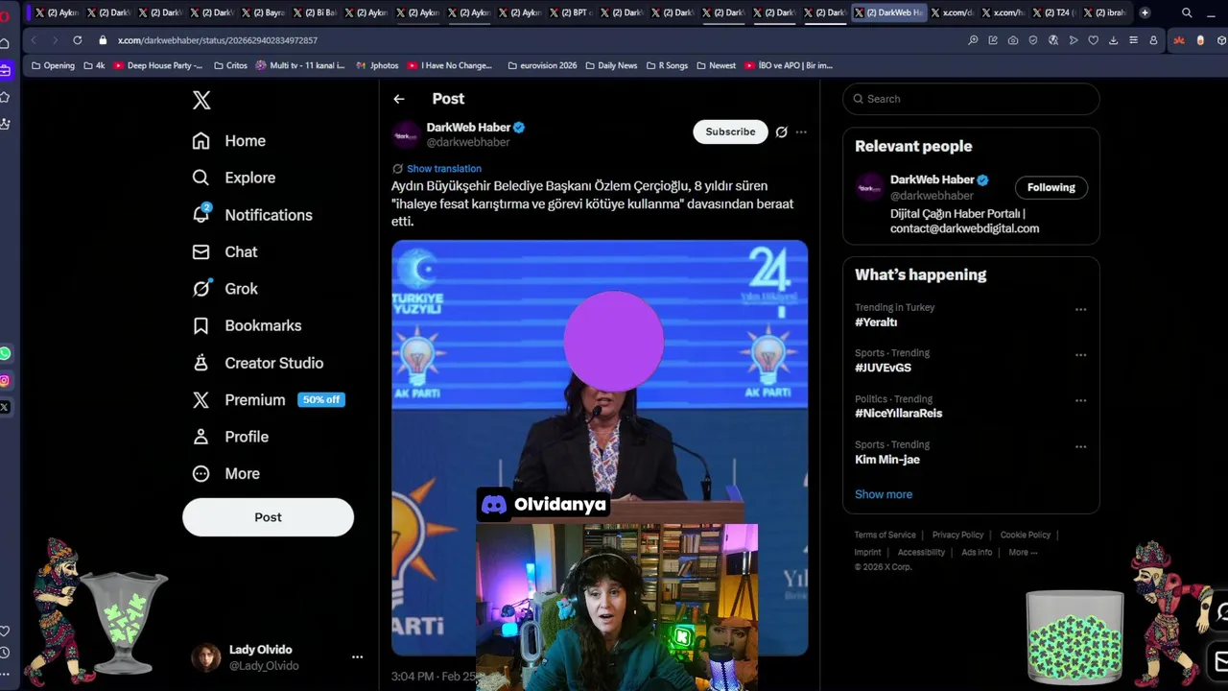
Task: Click the browser profile account icon
Action: (x=1153, y=40)
